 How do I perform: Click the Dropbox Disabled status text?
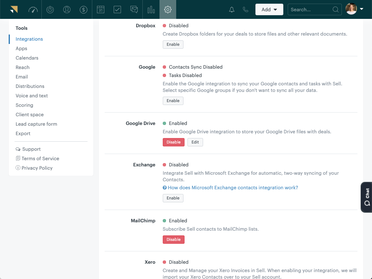coord(179,26)
